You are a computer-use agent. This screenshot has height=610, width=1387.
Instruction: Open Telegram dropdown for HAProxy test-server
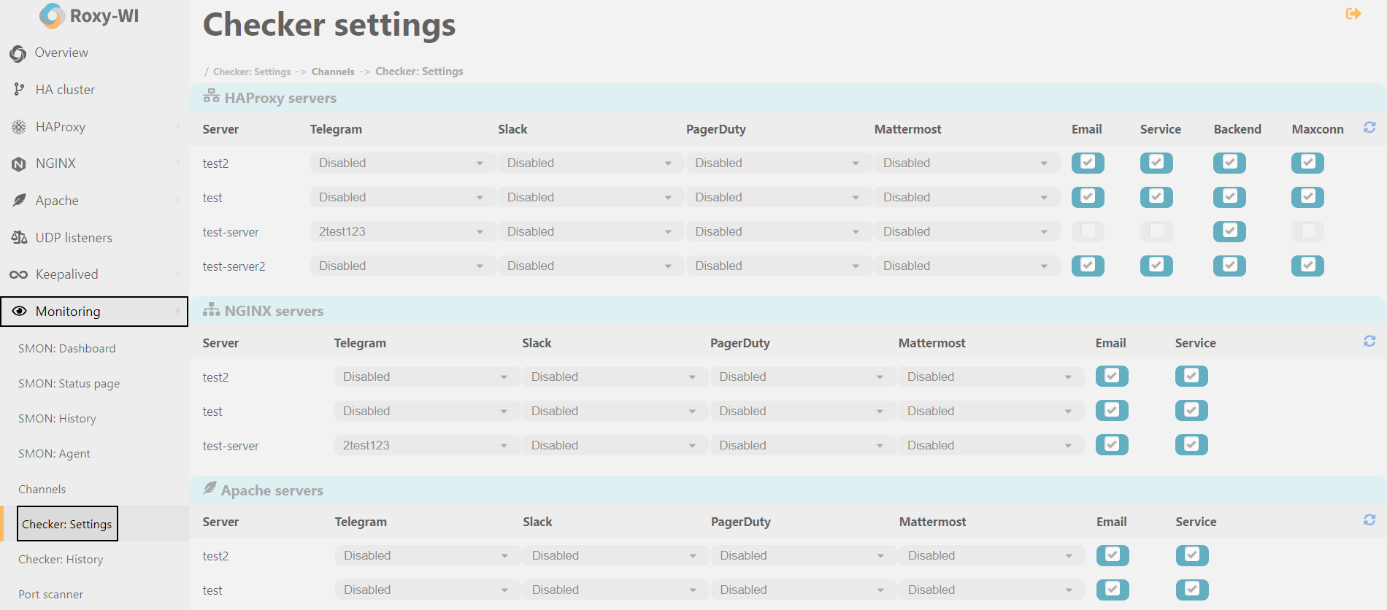pos(402,232)
